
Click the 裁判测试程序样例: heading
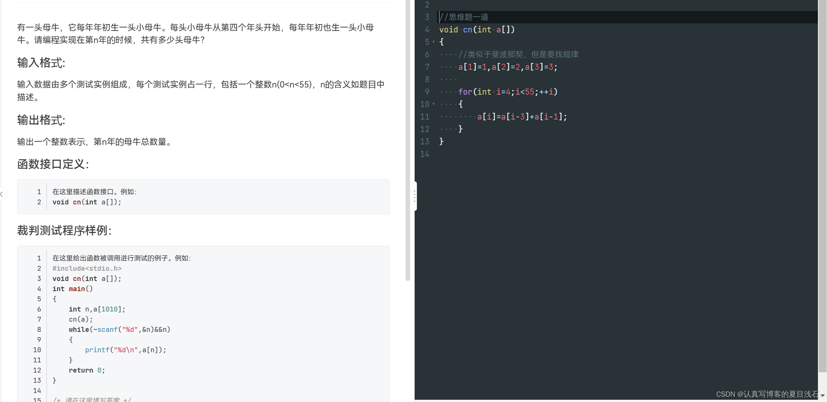click(64, 230)
